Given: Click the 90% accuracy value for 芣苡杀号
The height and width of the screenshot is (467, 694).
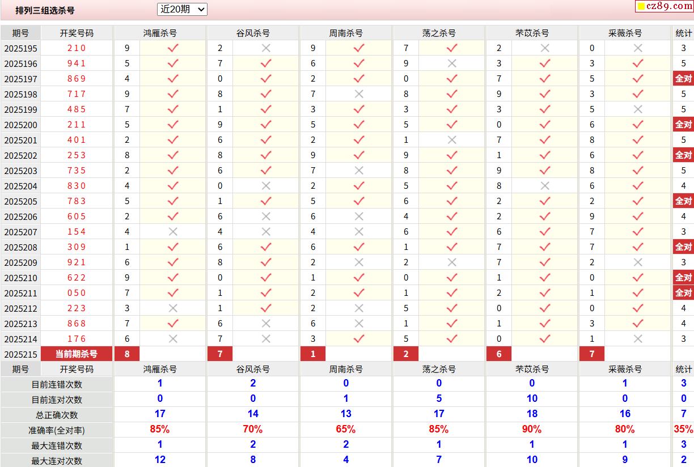Looking at the screenshot, I should (x=532, y=429).
